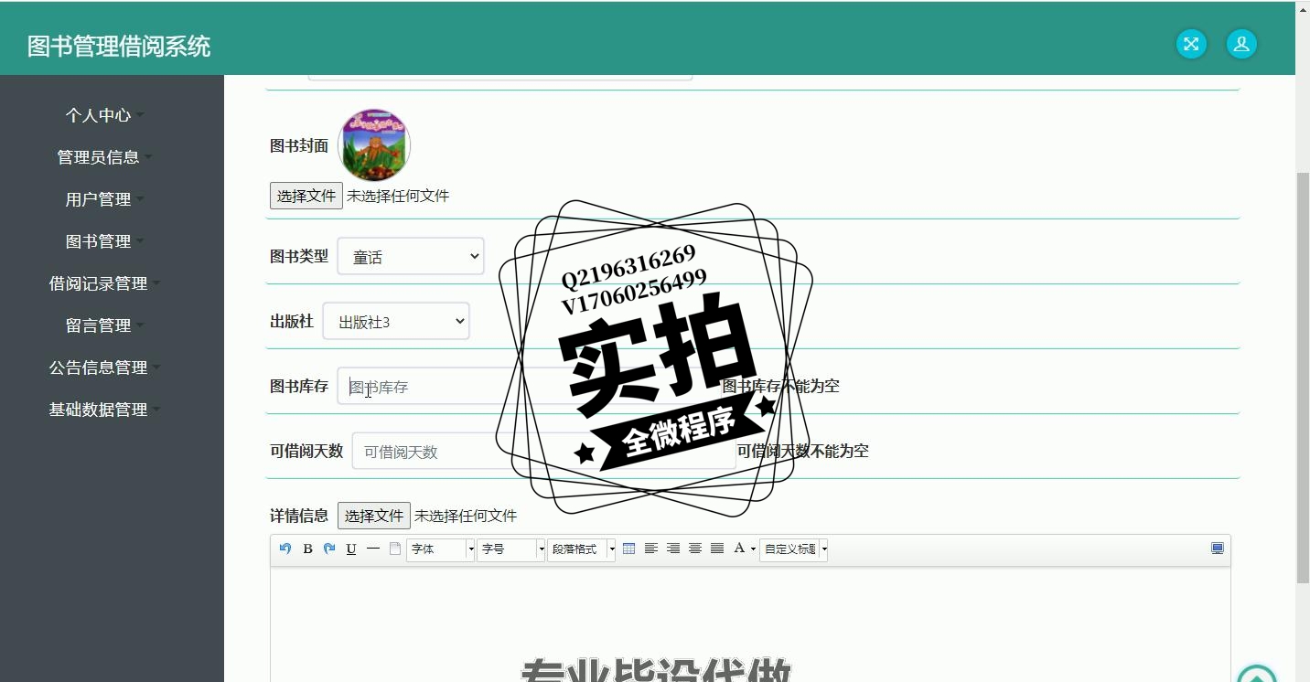Insert table via editor toolbar icon
1310x682 pixels.
tap(628, 549)
